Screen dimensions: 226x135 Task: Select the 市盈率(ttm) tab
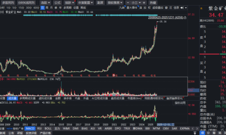coord(134,98)
